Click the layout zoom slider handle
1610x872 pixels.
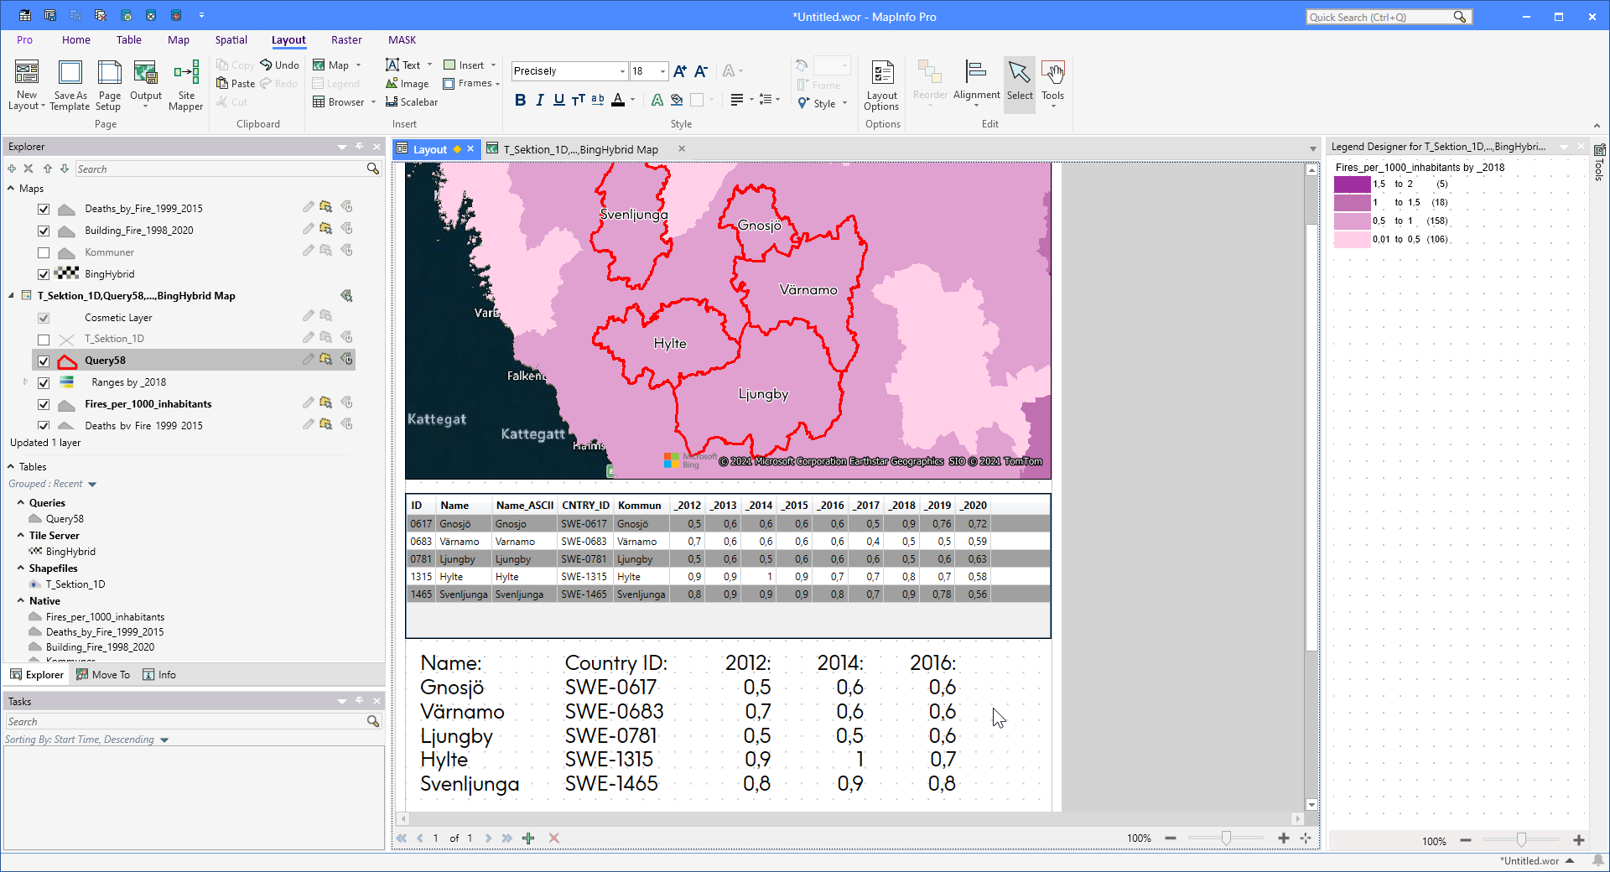coord(1226,838)
